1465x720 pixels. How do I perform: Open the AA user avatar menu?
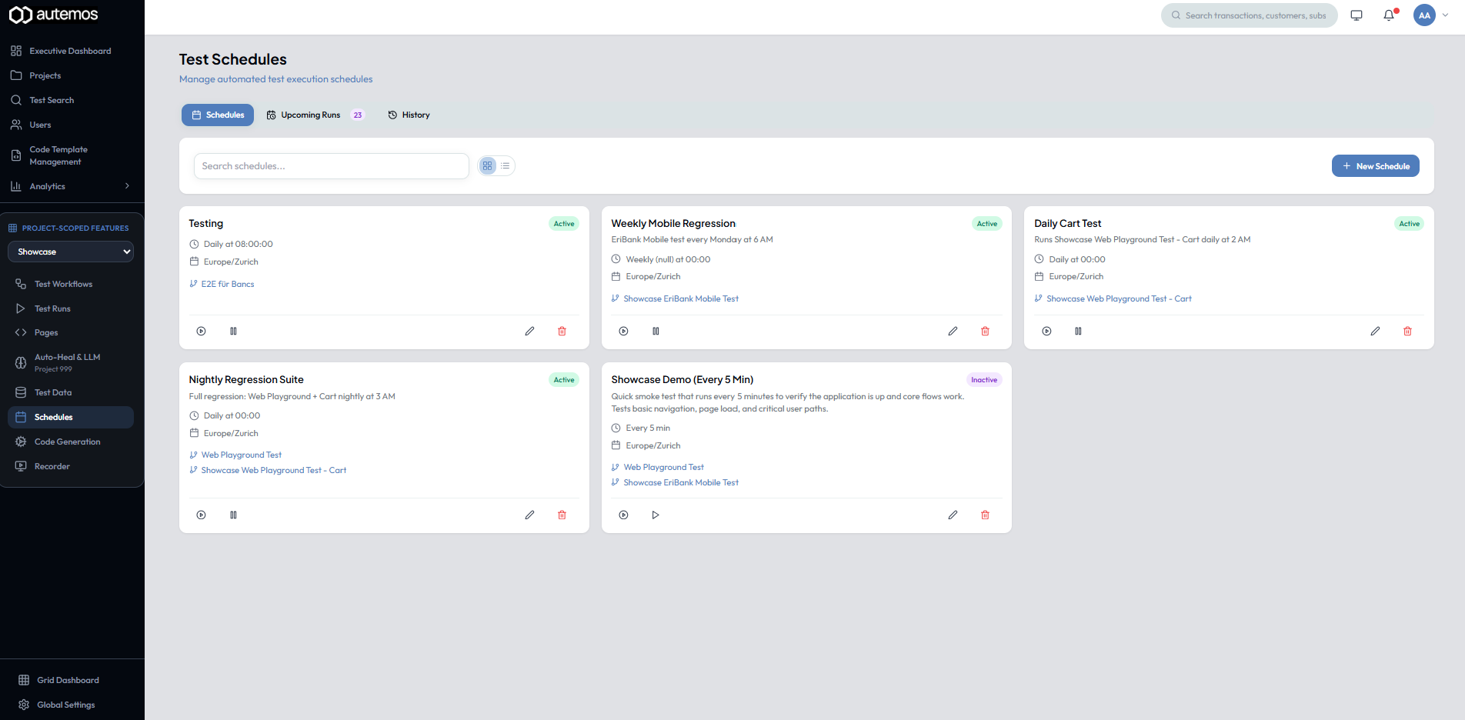(x=1424, y=15)
